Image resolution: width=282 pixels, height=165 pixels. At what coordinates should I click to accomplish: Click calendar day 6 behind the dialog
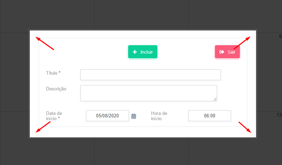[x=280, y=36]
